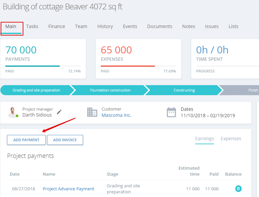Sort by the Date column header
This screenshot has height=197, width=259.
(x=15, y=174)
